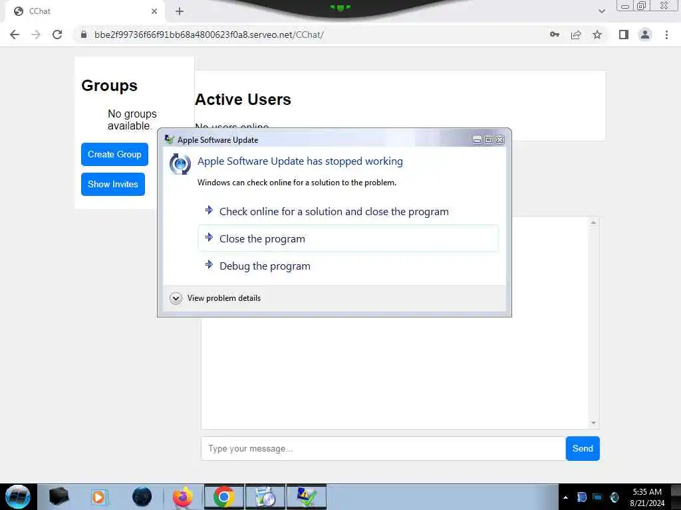The height and width of the screenshot is (510, 681).
Task: Click the Active Users heading
Action: pyautogui.click(x=243, y=100)
